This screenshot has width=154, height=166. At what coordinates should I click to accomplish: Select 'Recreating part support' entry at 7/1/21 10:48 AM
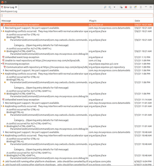[77, 132]
